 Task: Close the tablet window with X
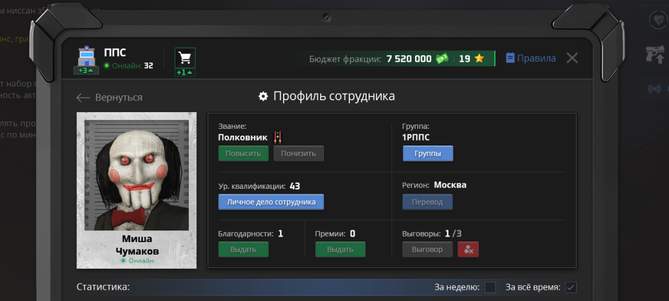pyautogui.click(x=572, y=58)
